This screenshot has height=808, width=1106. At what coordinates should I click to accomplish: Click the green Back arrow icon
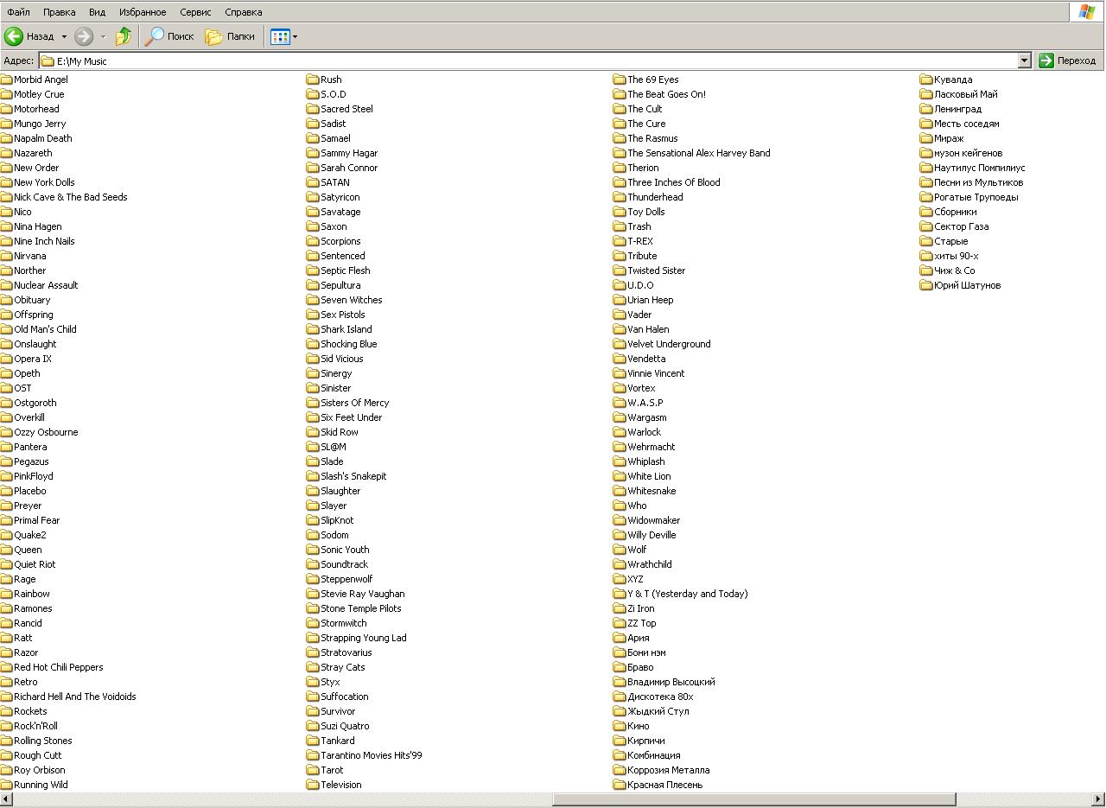click(x=14, y=36)
